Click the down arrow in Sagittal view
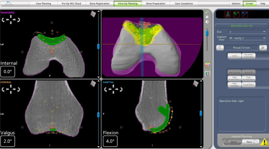Viewport: 269px width, 149px height. [x=113, y=92]
